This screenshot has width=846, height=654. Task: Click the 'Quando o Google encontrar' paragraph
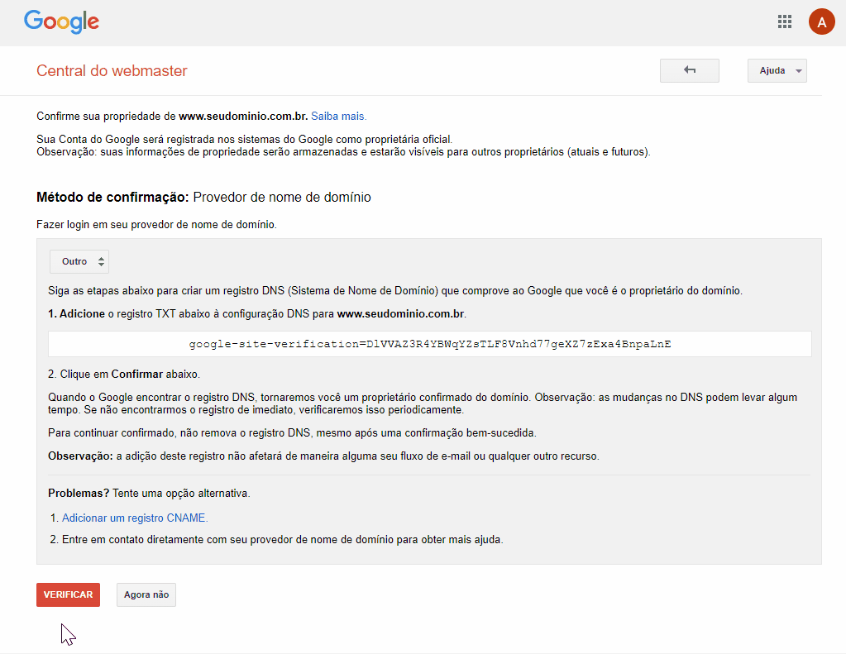point(423,403)
